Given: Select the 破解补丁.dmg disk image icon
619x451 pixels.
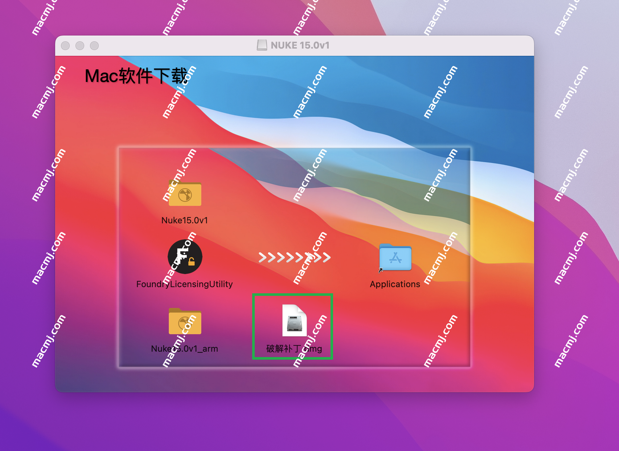Looking at the screenshot, I should pyautogui.click(x=294, y=320).
